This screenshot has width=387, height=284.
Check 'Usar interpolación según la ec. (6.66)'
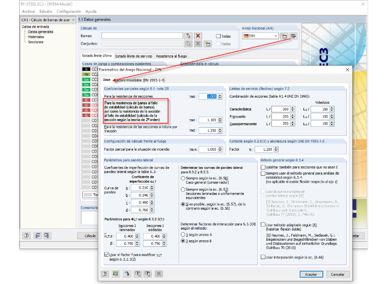[263, 257]
